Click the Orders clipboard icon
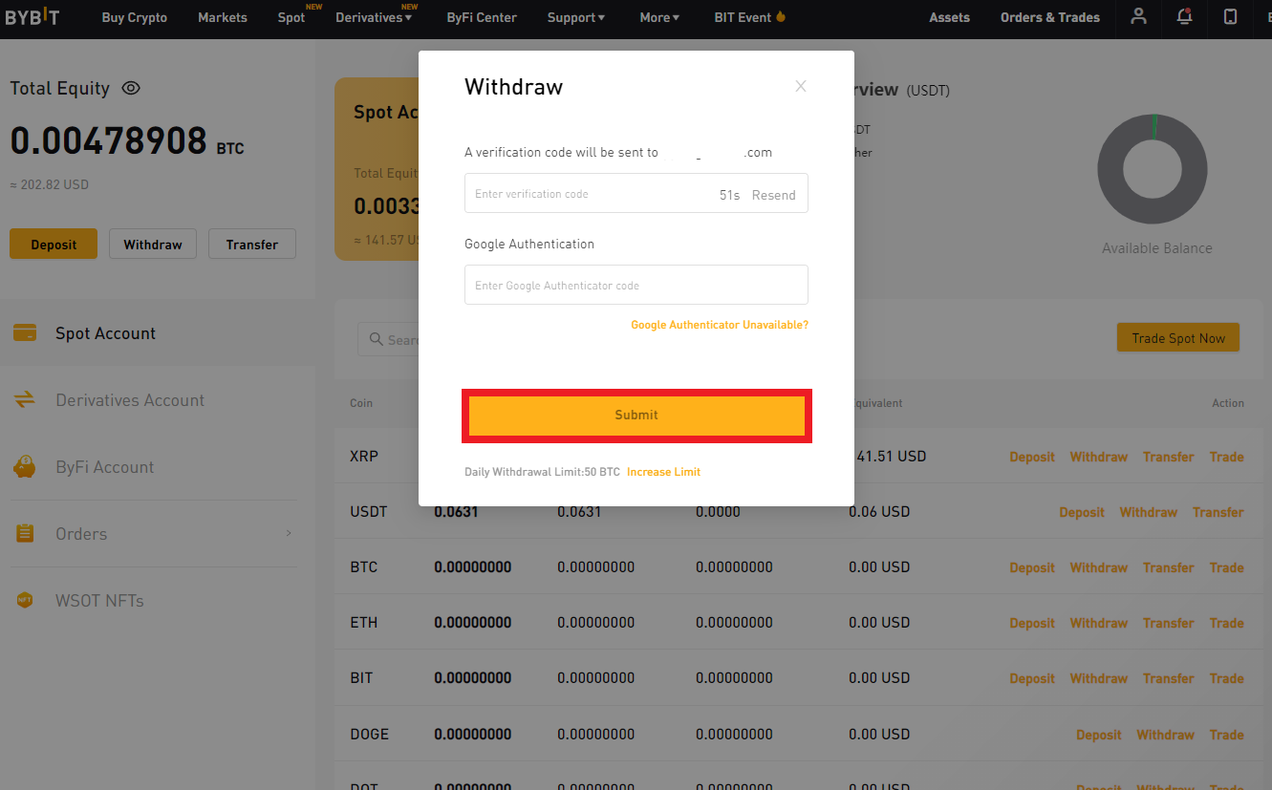1272x790 pixels. (x=25, y=534)
